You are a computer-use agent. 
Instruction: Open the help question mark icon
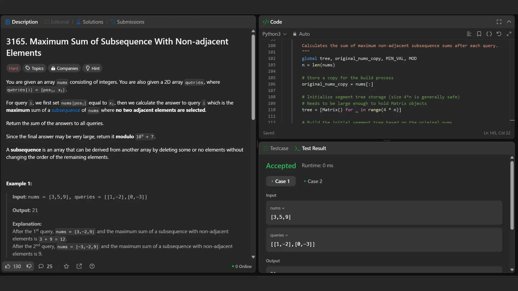[92, 266]
